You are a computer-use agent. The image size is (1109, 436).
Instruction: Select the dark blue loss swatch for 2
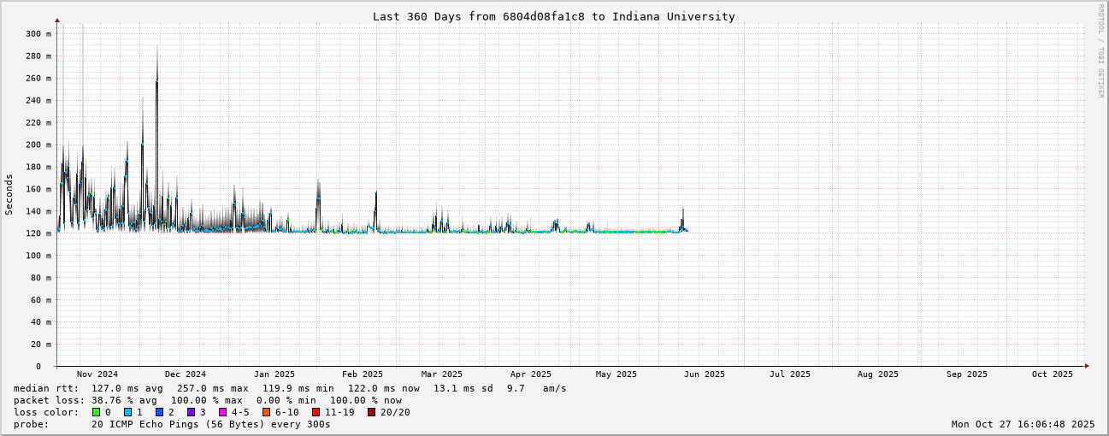[x=160, y=412]
